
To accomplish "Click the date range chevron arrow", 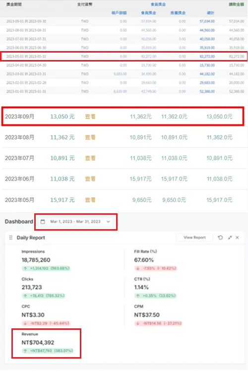I will pyautogui.click(x=108, y=222).
